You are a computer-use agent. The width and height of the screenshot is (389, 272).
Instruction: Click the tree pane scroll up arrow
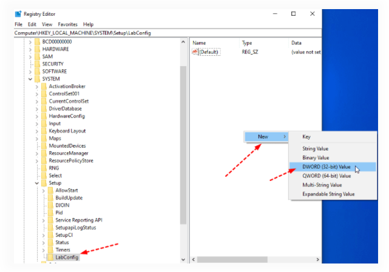click(x=183, y=42)
